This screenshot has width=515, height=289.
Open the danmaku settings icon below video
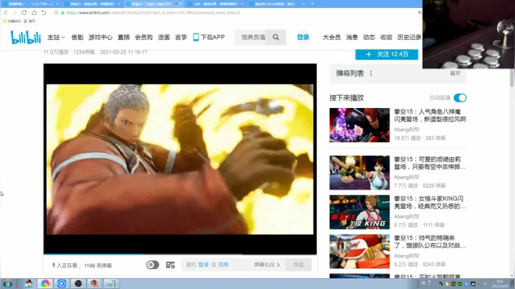click(x=170, y=265)
